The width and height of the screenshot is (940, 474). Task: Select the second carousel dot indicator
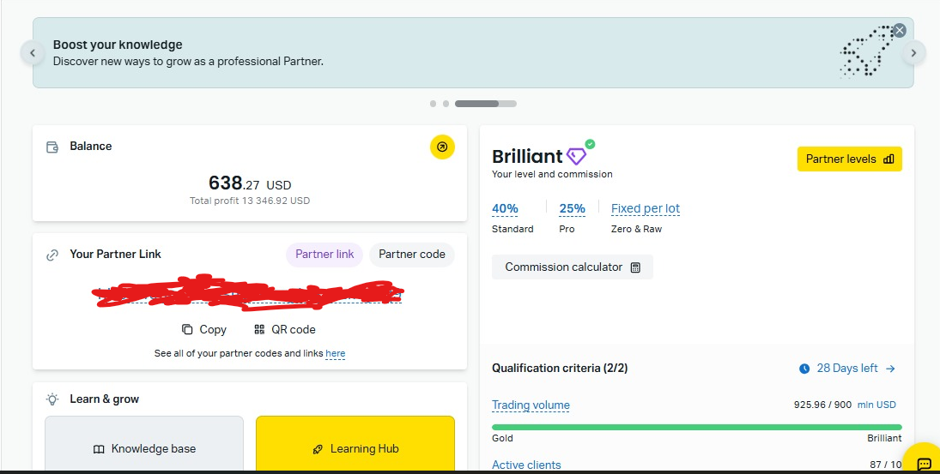tap(446, 104)
